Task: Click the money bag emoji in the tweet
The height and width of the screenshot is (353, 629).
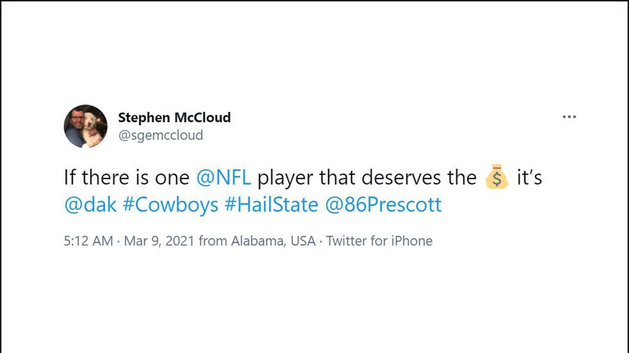Action: tap(497, 177)
